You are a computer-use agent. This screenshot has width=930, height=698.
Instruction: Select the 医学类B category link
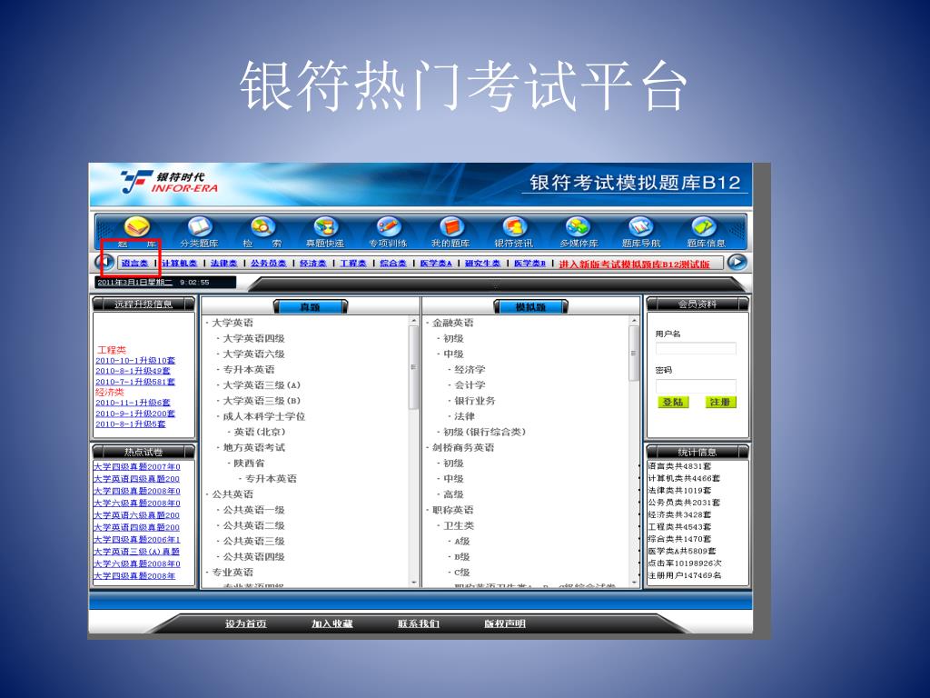coord(529,263)
